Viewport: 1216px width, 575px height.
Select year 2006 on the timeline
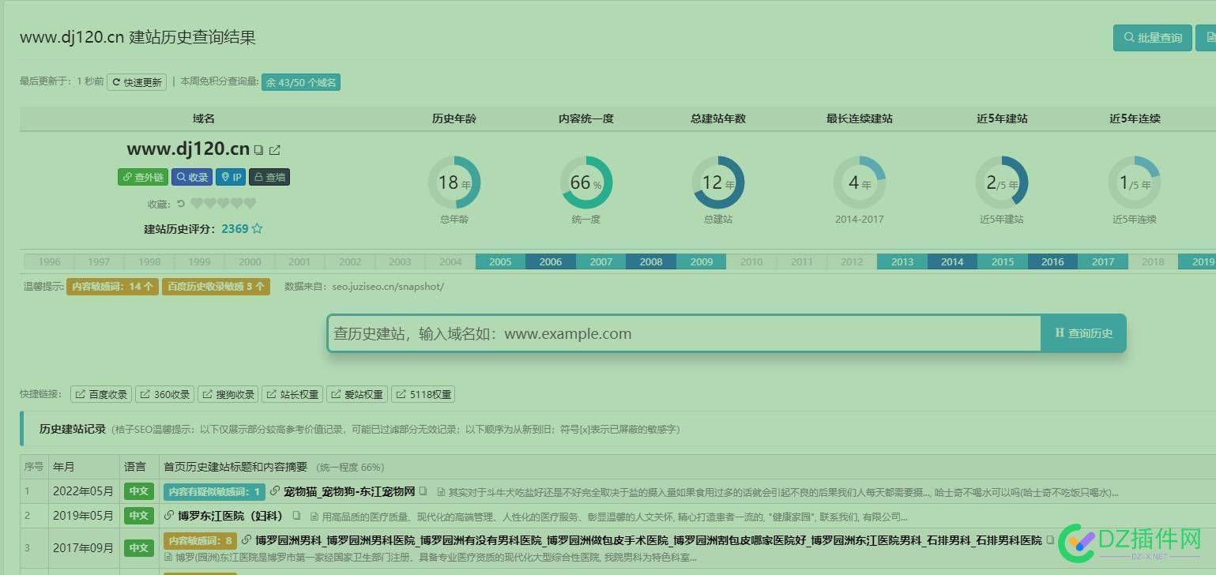(551, 261)
